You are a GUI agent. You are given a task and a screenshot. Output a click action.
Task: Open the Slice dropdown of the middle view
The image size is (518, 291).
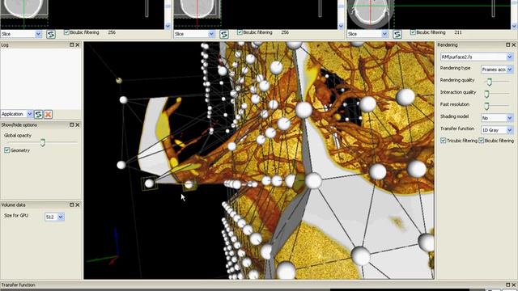coord(194,34)
